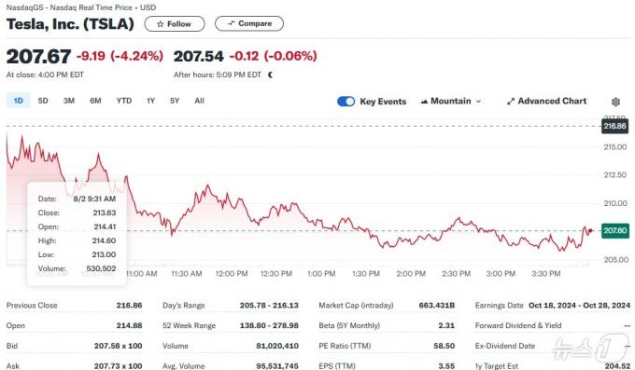Click the 1y Target Est value 204.52
Screen dimensions: 635x370
(x=617, y=365)
